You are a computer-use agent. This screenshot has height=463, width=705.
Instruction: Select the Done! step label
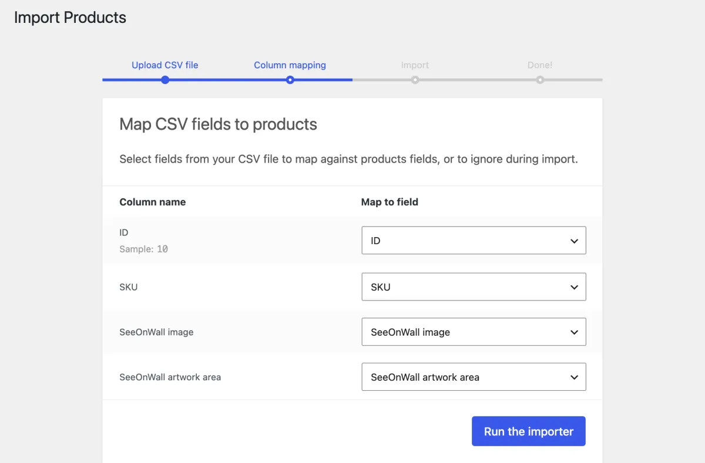[x=540, y=65]
